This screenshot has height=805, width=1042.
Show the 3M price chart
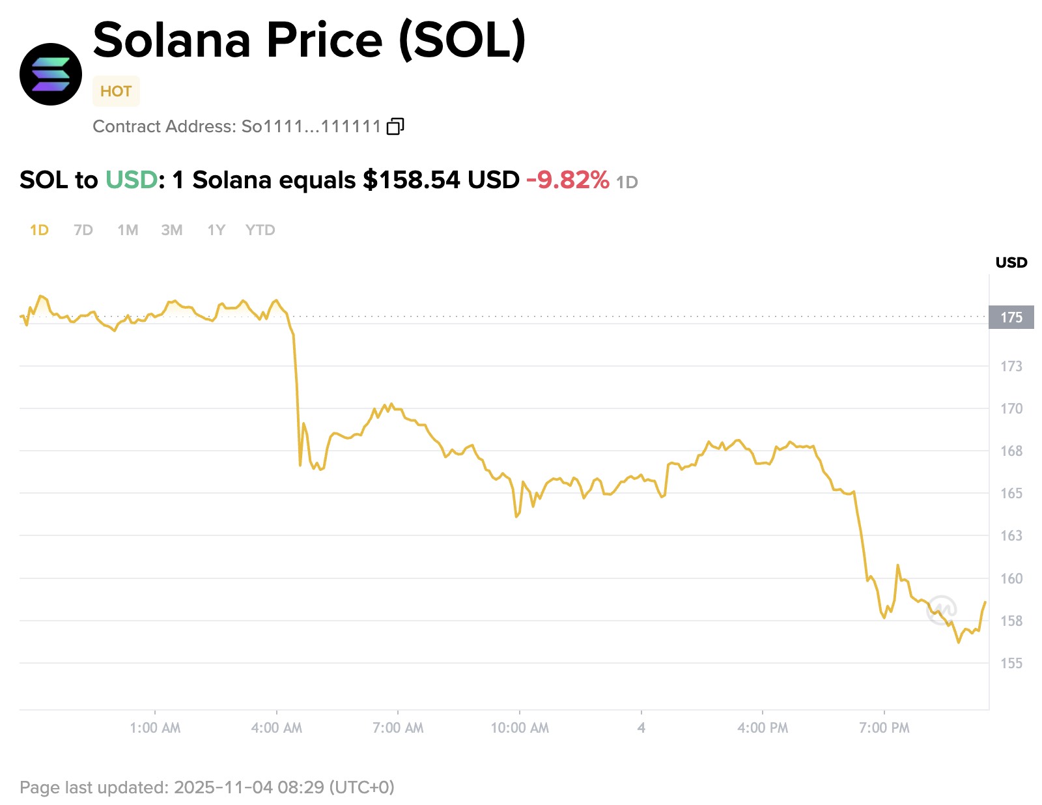[172, 230]
